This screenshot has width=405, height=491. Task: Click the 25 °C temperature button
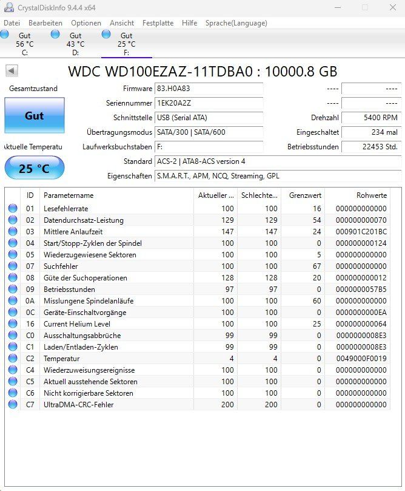click(x=35, y=168)
